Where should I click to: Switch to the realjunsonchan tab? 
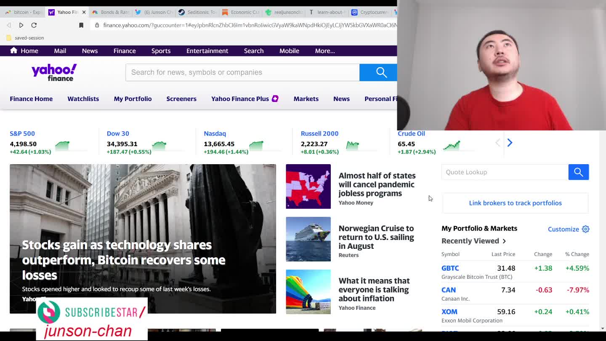pyautogui.click(x=284, y=12)
